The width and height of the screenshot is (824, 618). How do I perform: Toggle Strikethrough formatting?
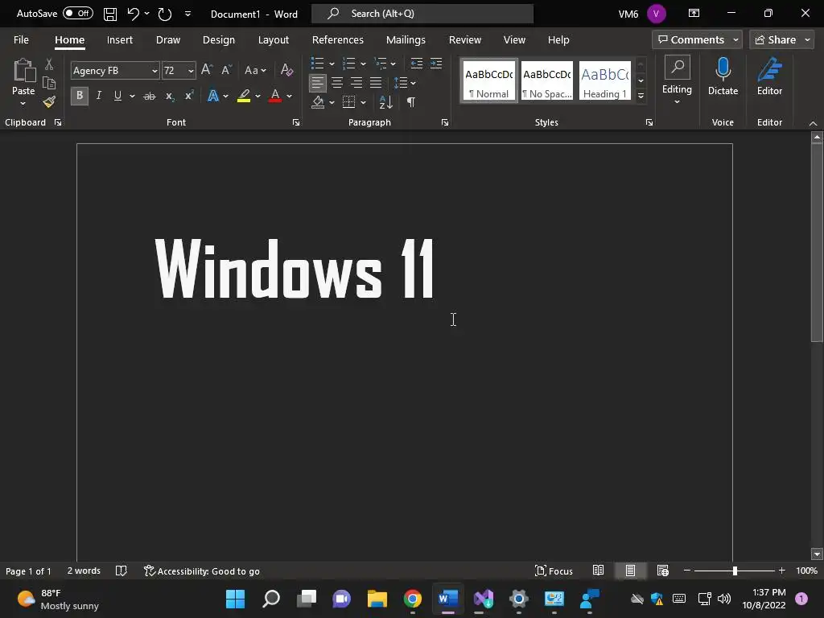coord(150,96)
